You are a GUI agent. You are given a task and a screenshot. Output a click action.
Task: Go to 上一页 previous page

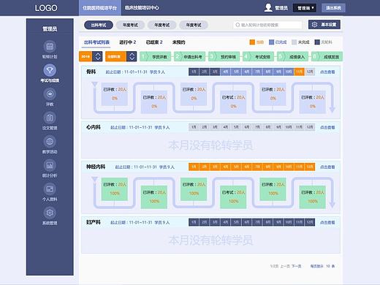tap(285, 266)
